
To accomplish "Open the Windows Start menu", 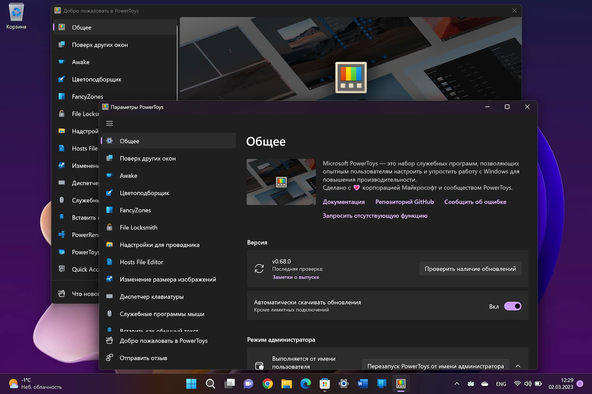I will pos(191,383).
